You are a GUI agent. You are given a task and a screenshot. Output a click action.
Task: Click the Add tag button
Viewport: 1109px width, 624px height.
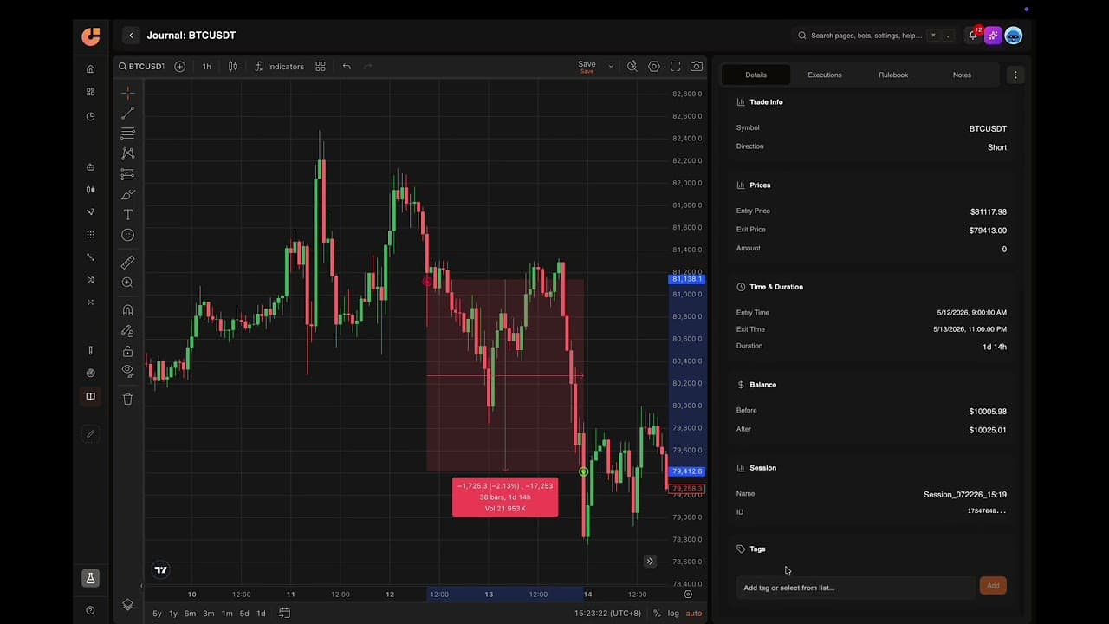[x=993, y=586]
